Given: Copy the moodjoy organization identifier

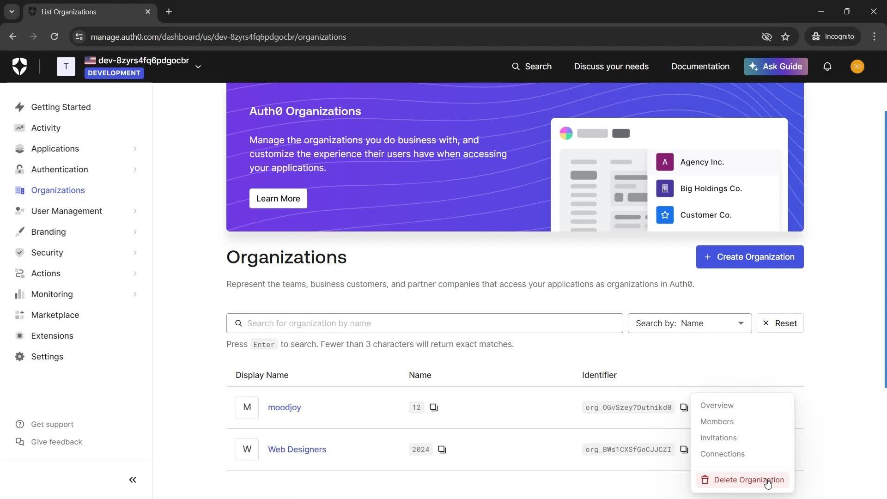Looking at the screenshot, I should 684,408.
